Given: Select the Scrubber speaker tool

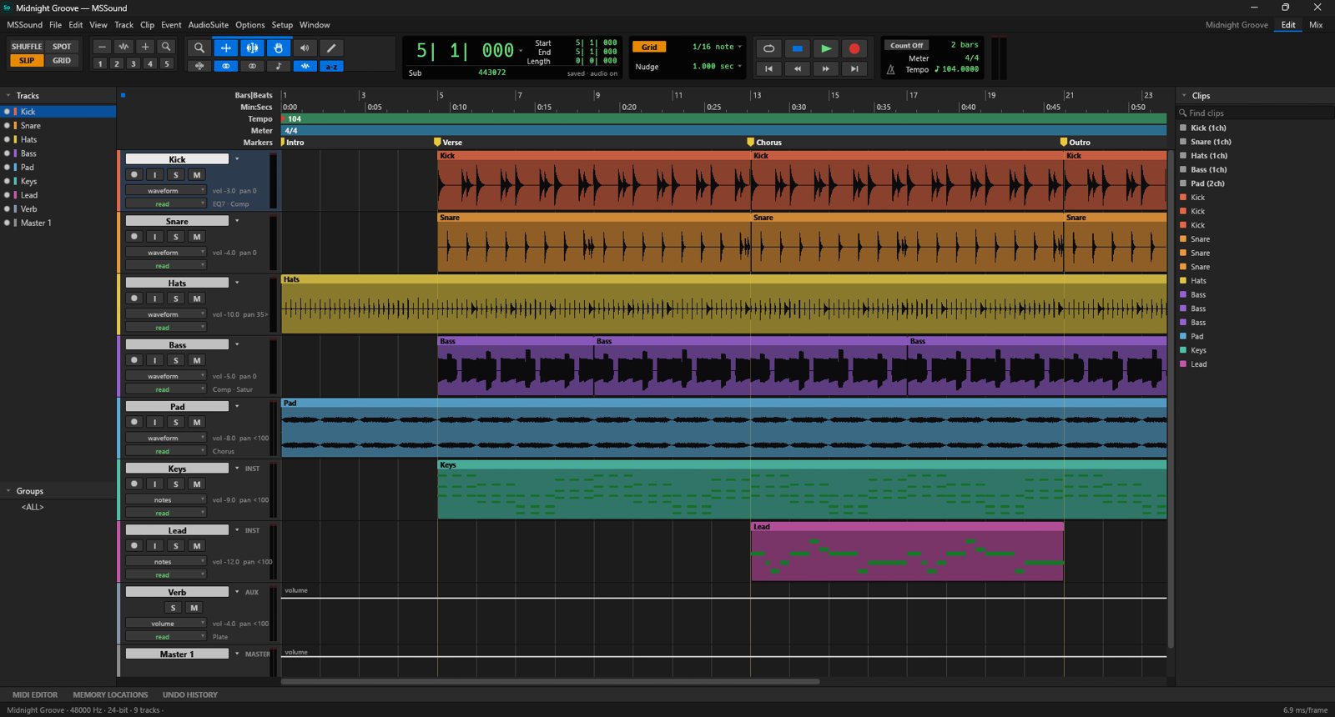Looking at the screenshot, I should (305, 48).
